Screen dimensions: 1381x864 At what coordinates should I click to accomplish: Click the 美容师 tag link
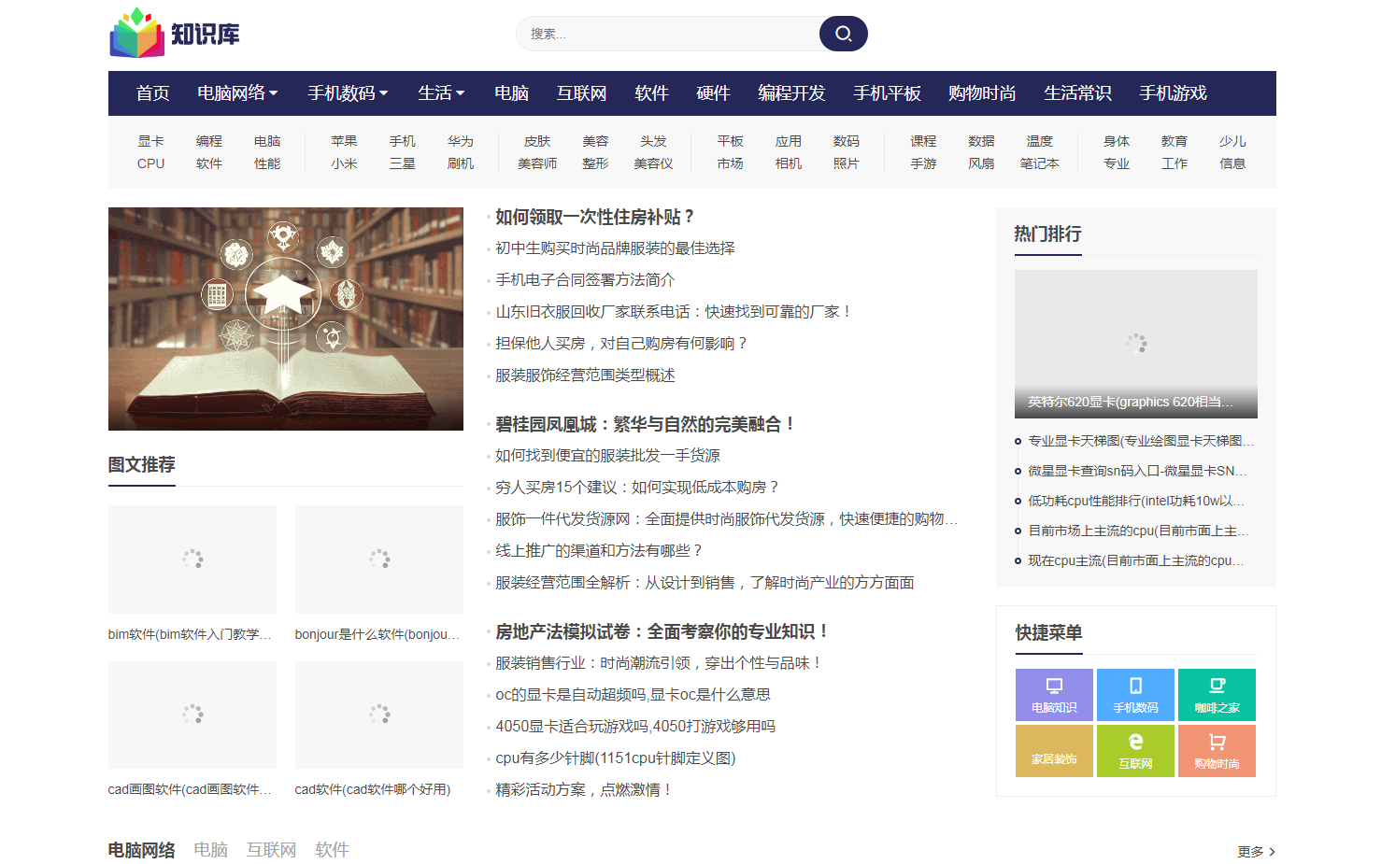tap(537, 163)
